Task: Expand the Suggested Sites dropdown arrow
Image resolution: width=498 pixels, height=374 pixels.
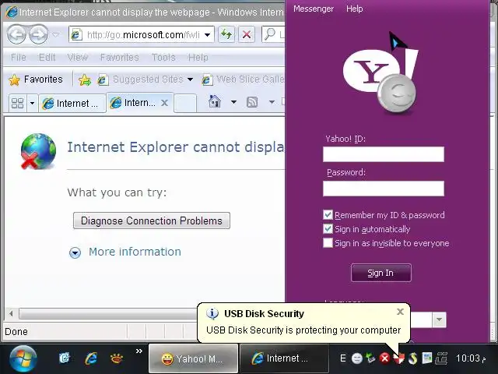Action: click(190, 79)
